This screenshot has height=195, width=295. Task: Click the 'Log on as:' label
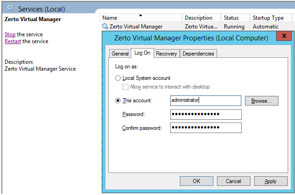127,67
